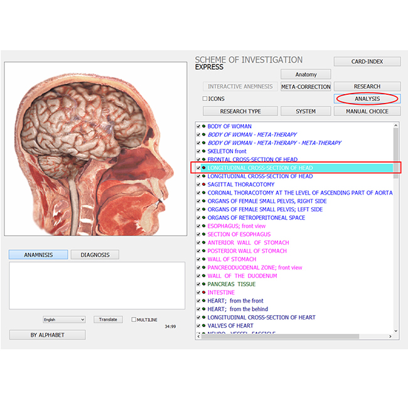Toggle the MULTILINE checkbox

point(134,319)
